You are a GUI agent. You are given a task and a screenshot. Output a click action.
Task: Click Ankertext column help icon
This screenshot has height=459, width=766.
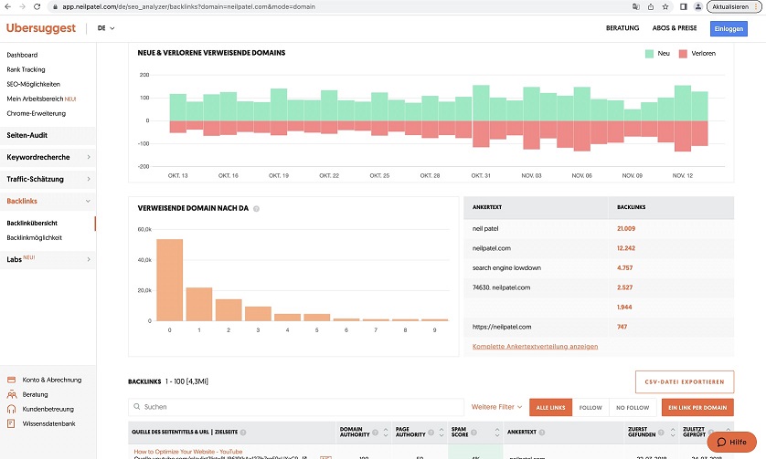542,433
